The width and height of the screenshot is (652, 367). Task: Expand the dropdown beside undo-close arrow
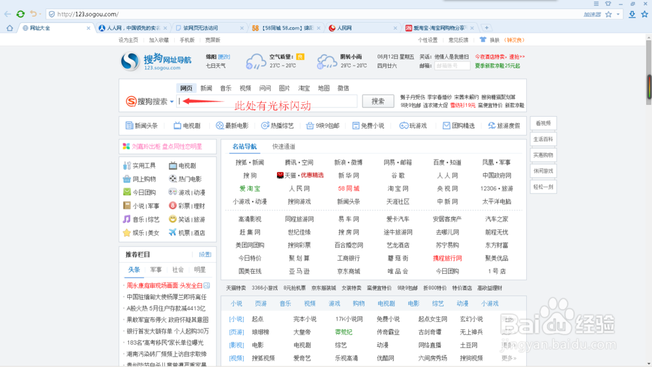pos(40,14)
